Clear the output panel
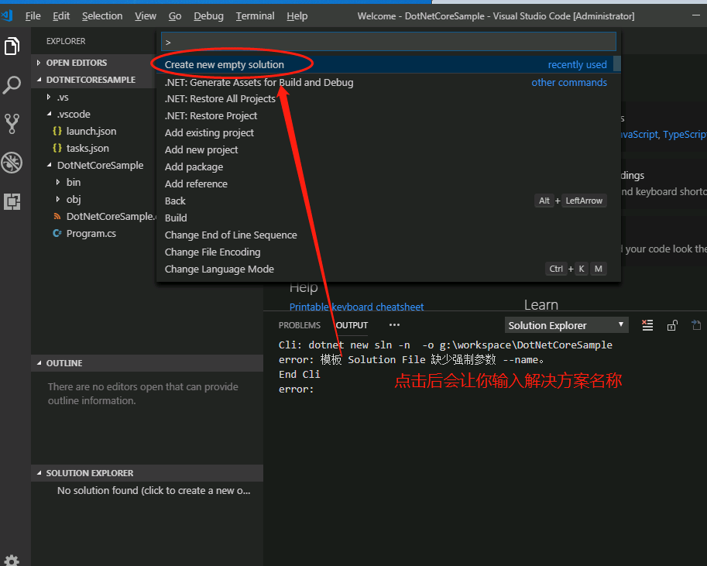 647,325
